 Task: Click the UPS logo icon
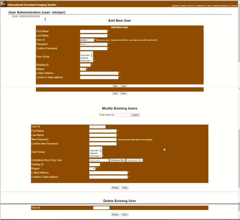click(3, 4)
